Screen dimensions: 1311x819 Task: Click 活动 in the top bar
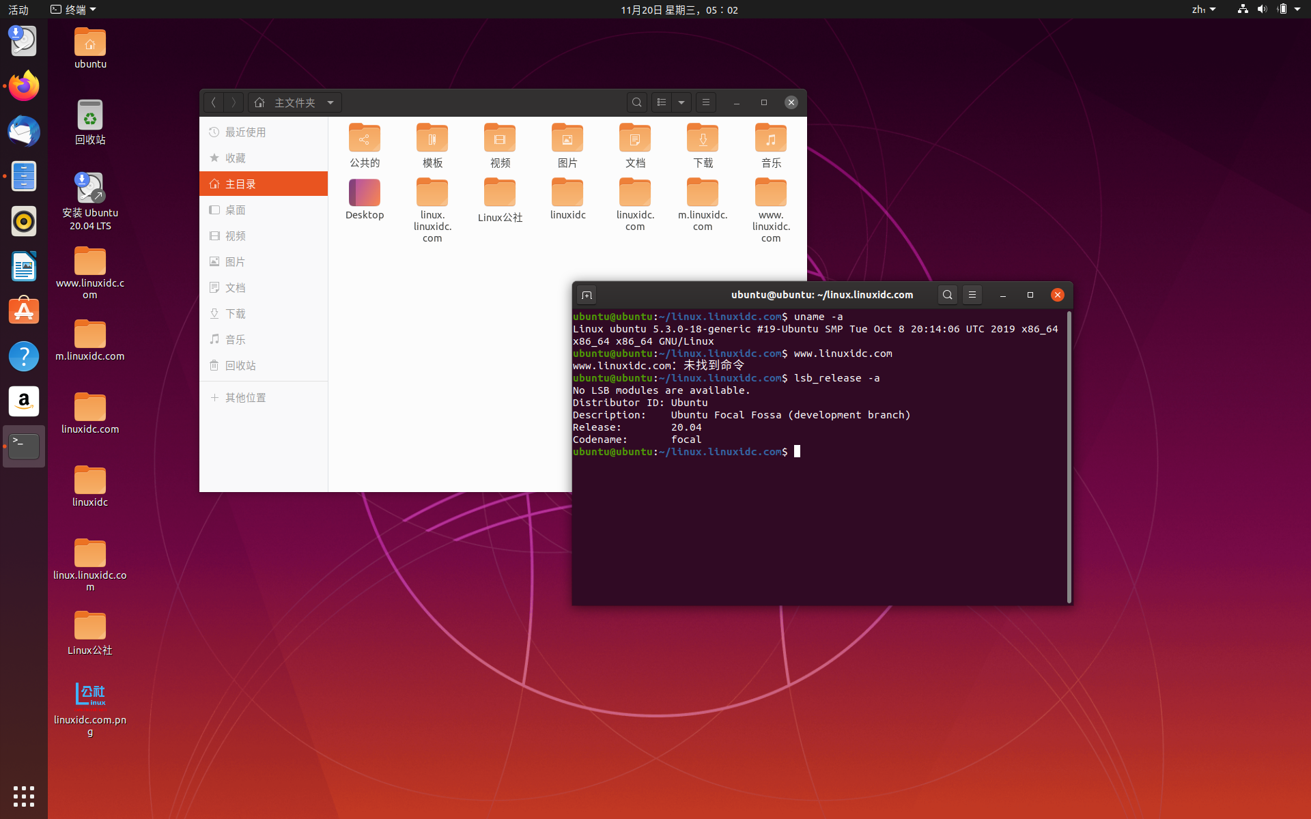pyautogui.click(x=18, y=9)
